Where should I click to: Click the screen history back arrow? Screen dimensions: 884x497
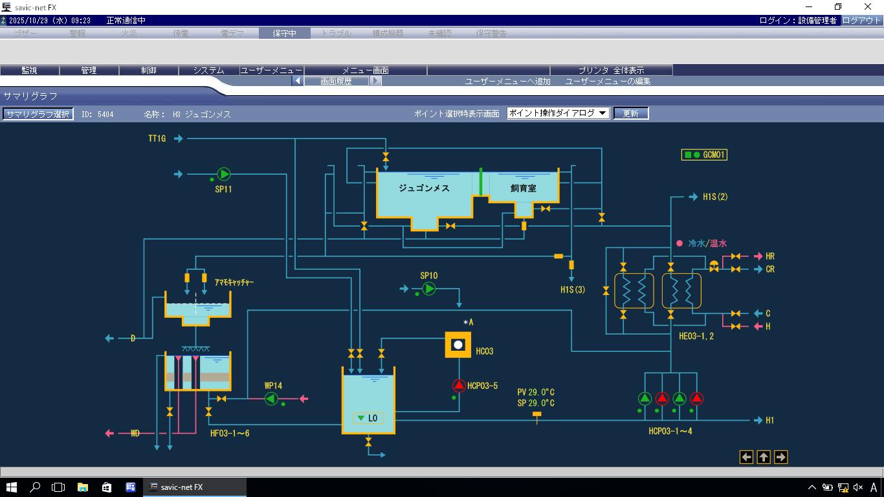click(x=298, y=81)
